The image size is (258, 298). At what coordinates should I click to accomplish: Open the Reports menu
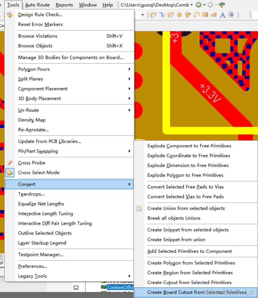64,5
